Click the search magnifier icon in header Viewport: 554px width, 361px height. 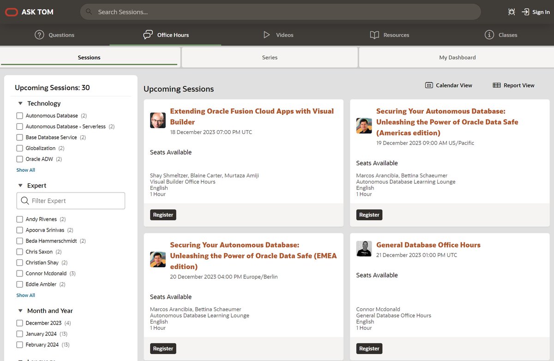[x=89, y=12]
